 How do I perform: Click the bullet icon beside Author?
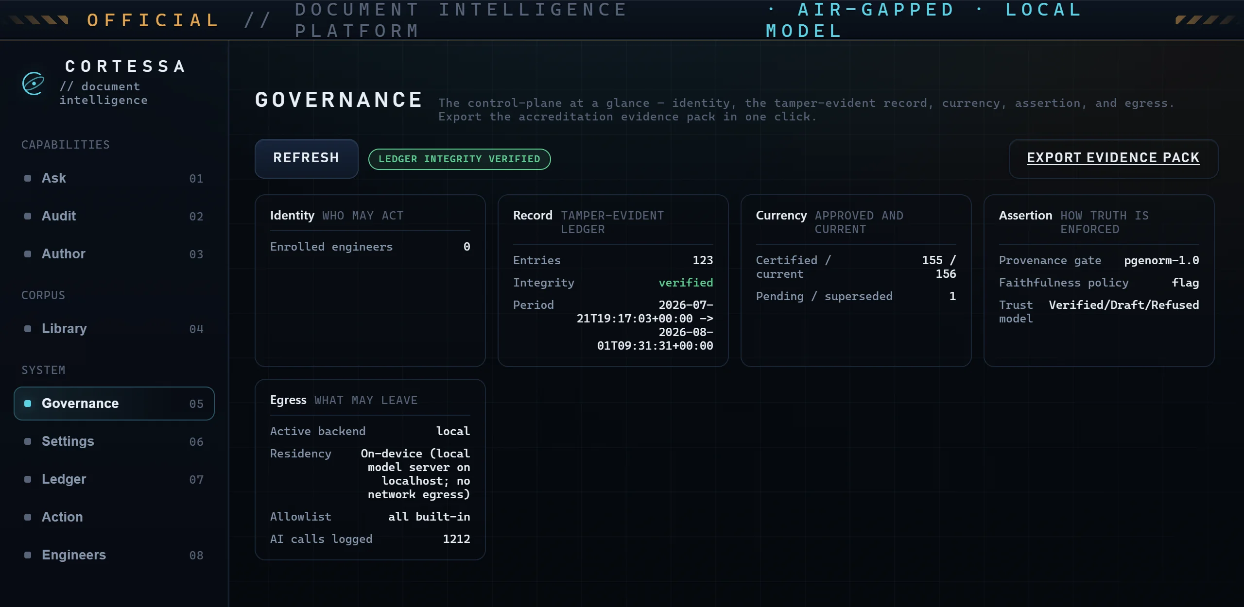coord(28,254)
